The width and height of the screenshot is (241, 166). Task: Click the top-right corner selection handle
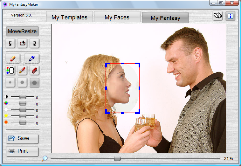coord(138,65)
